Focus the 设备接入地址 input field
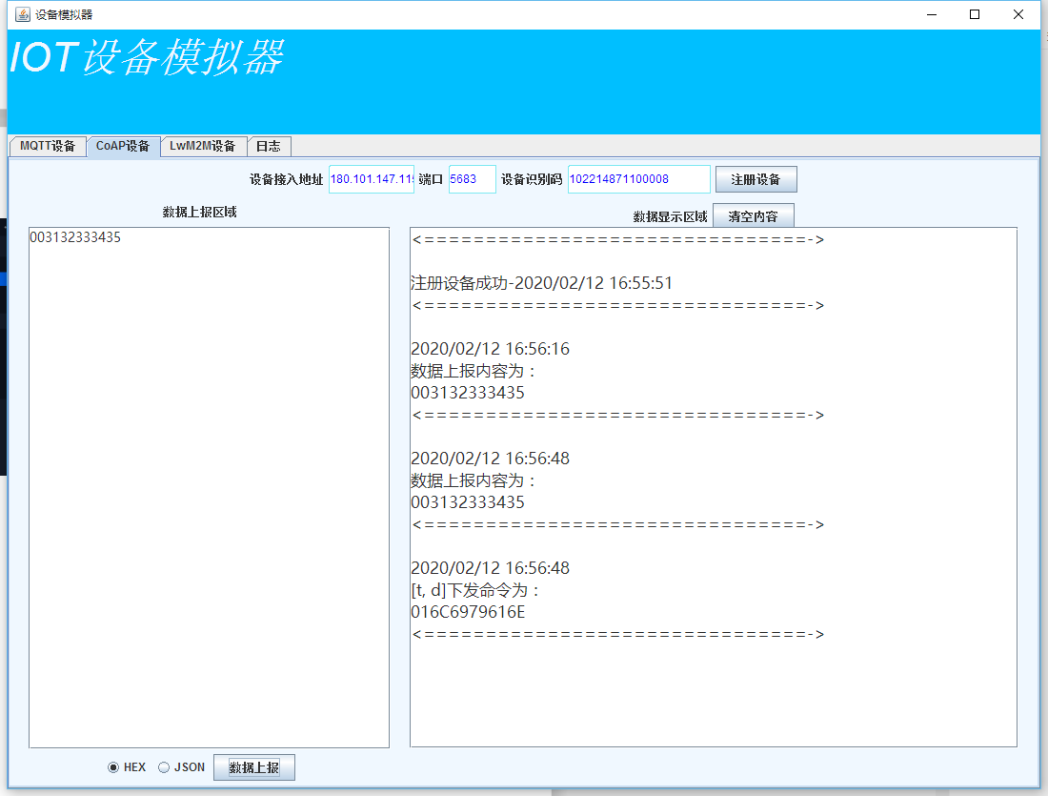Screen dimensions: 1048x796 [372, 179]
